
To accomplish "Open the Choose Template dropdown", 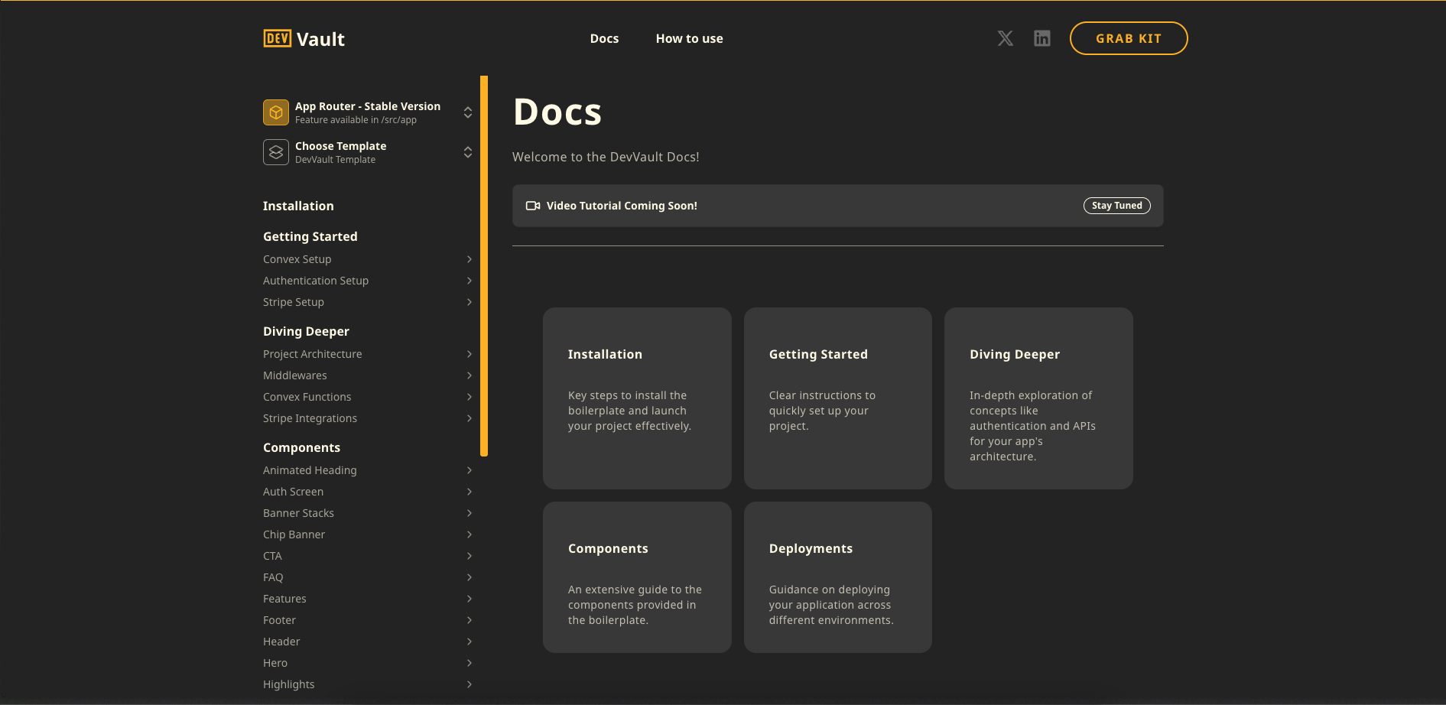I will (368, 152).
